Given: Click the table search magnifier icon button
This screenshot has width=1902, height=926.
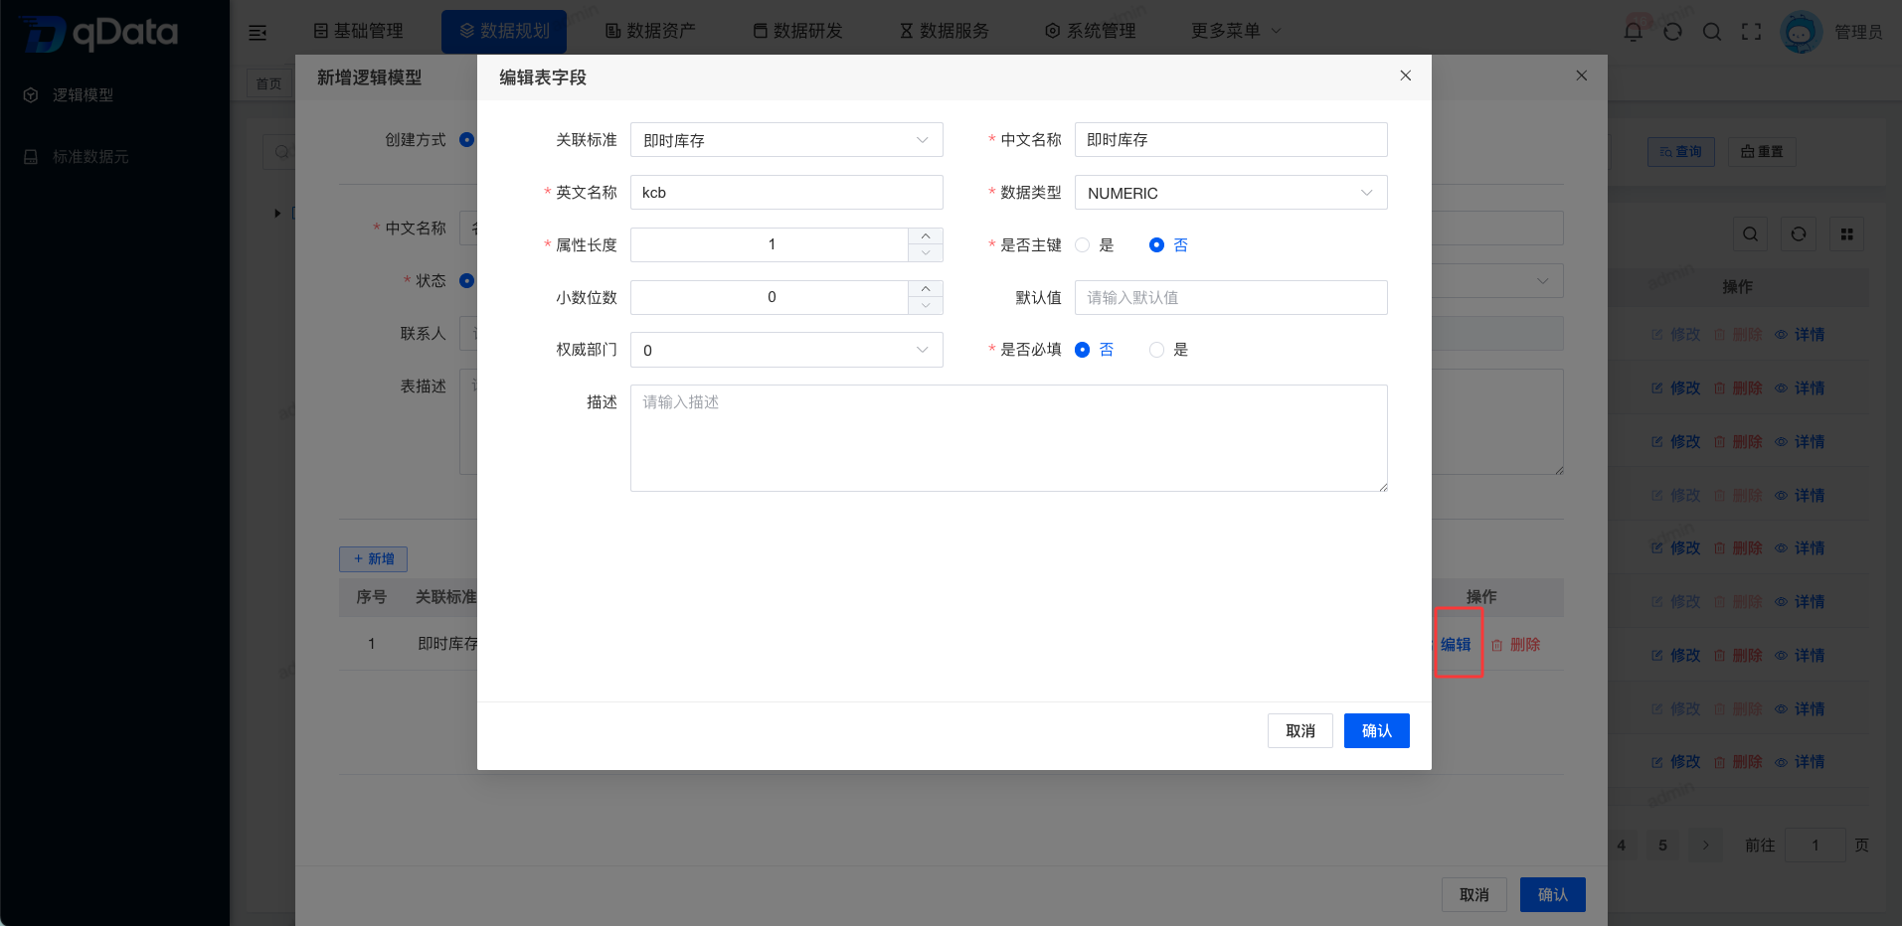Looking at the screenshot, I should point(1751,234).
